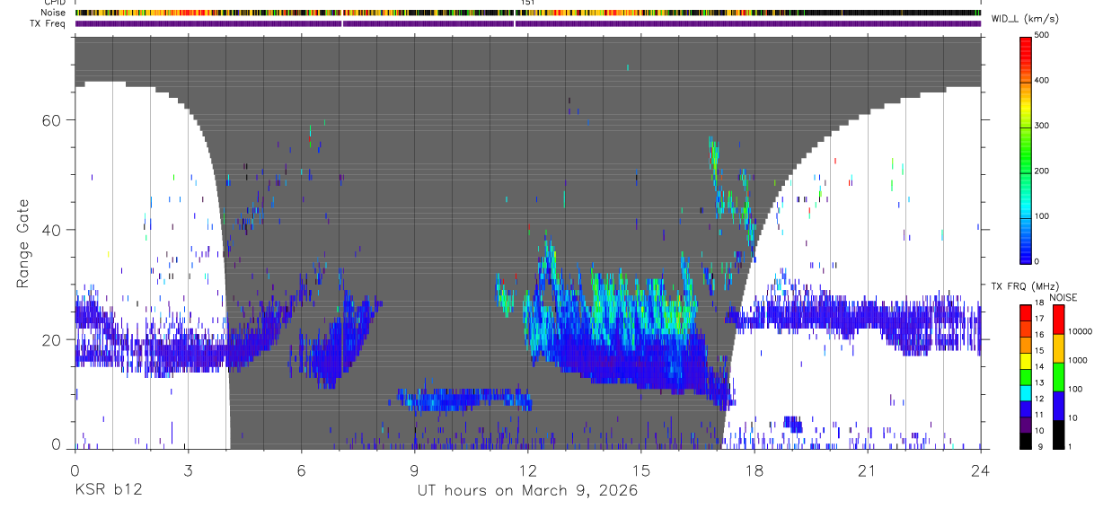This screenshot has height=509, width=1103.
Task: Click the "200" label on the WID color bar
Action: [x=1044, y=171]
